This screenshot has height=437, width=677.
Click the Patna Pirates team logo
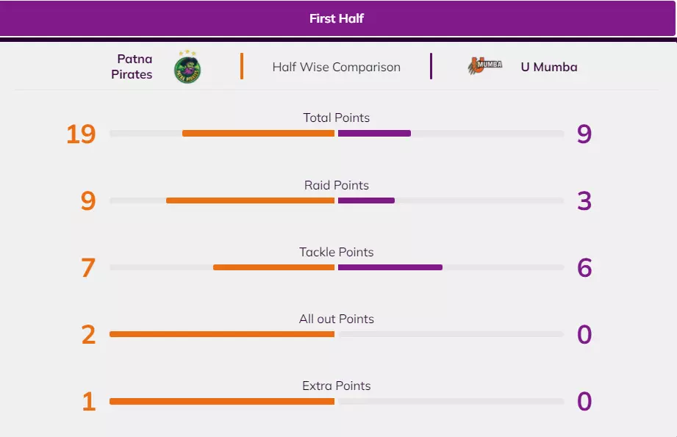(x=187, y=67)
